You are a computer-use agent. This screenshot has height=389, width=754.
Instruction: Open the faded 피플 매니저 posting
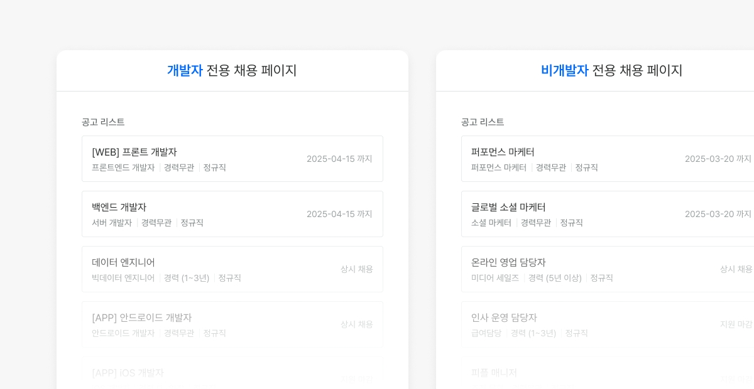494,373
